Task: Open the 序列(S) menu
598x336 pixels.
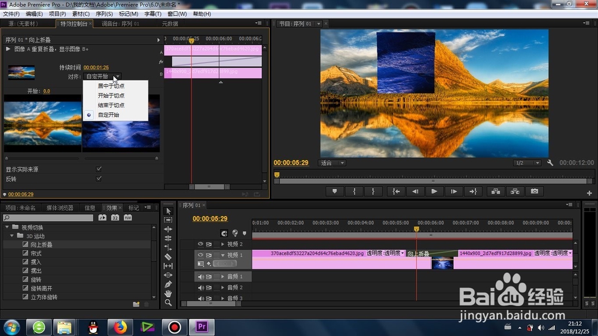Action: tap(103, 14)
